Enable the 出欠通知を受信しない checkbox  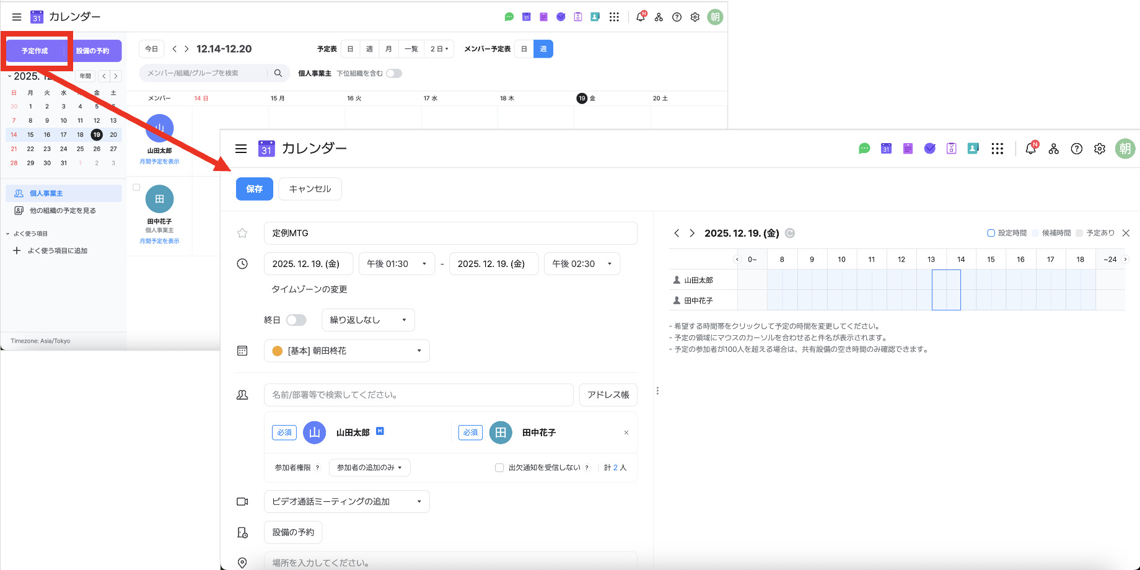click(499, 467)
